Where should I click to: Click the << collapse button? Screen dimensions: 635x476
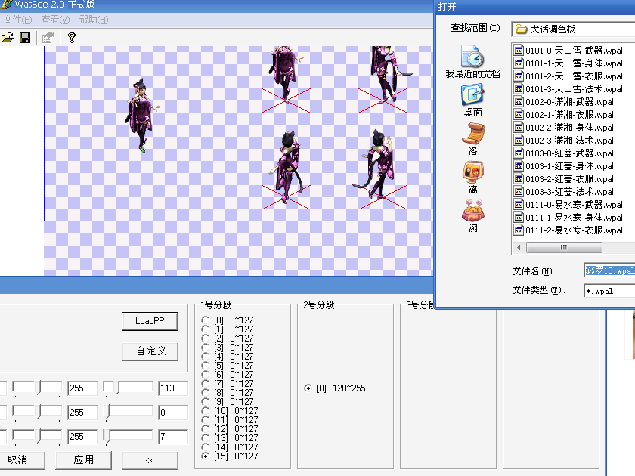pos(150,460)
